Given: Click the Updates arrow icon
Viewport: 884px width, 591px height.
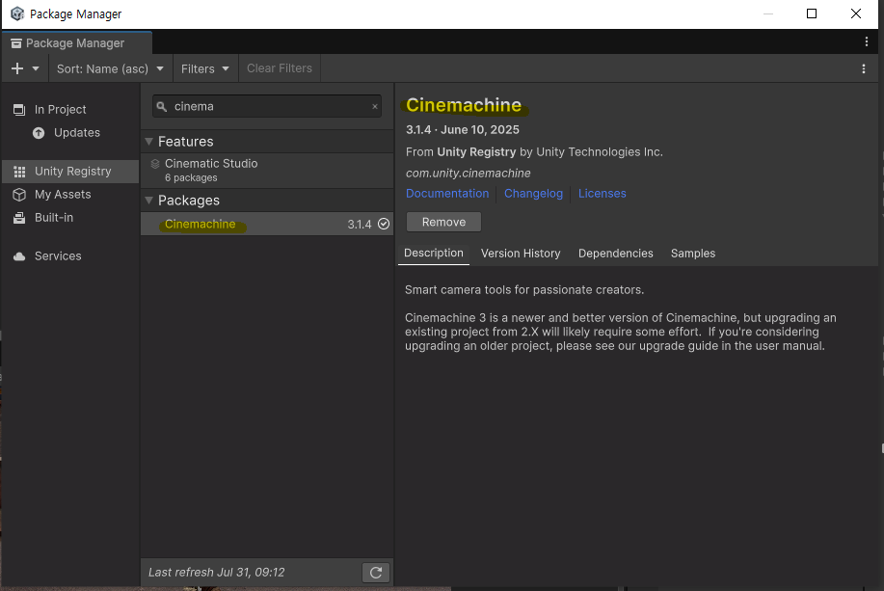Looking at the screenshot, I should tap(39, 133).
